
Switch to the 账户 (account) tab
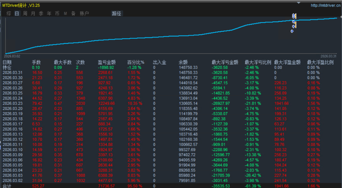tap(84, 14)
